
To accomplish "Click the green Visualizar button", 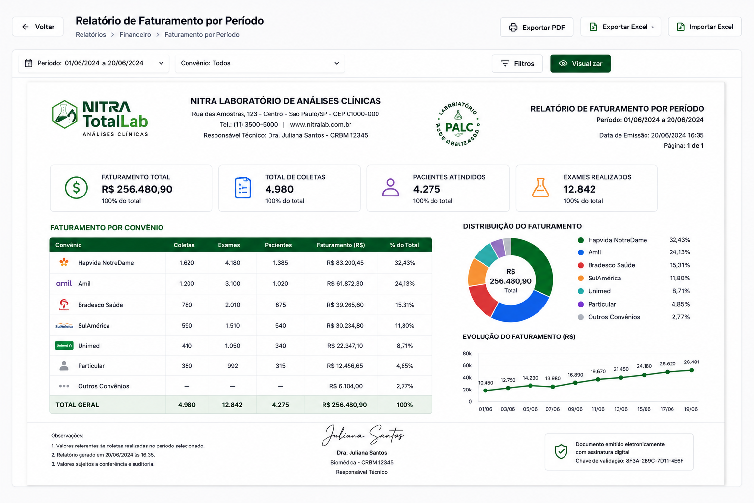I will click(x=580, y=64).
